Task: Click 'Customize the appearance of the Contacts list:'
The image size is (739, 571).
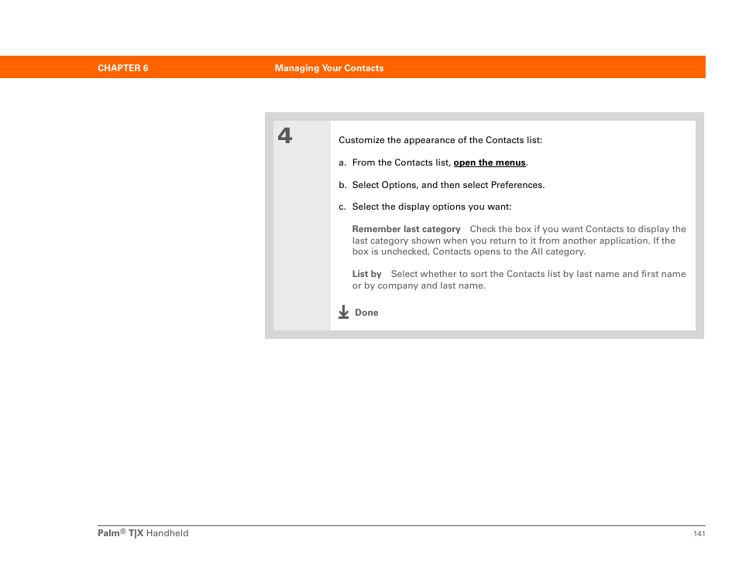Action: point(440,140)
